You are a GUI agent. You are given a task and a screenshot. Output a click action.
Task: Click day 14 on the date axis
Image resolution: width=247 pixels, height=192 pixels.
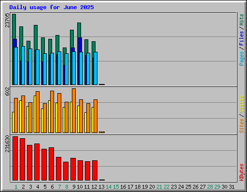coord(109,187)
